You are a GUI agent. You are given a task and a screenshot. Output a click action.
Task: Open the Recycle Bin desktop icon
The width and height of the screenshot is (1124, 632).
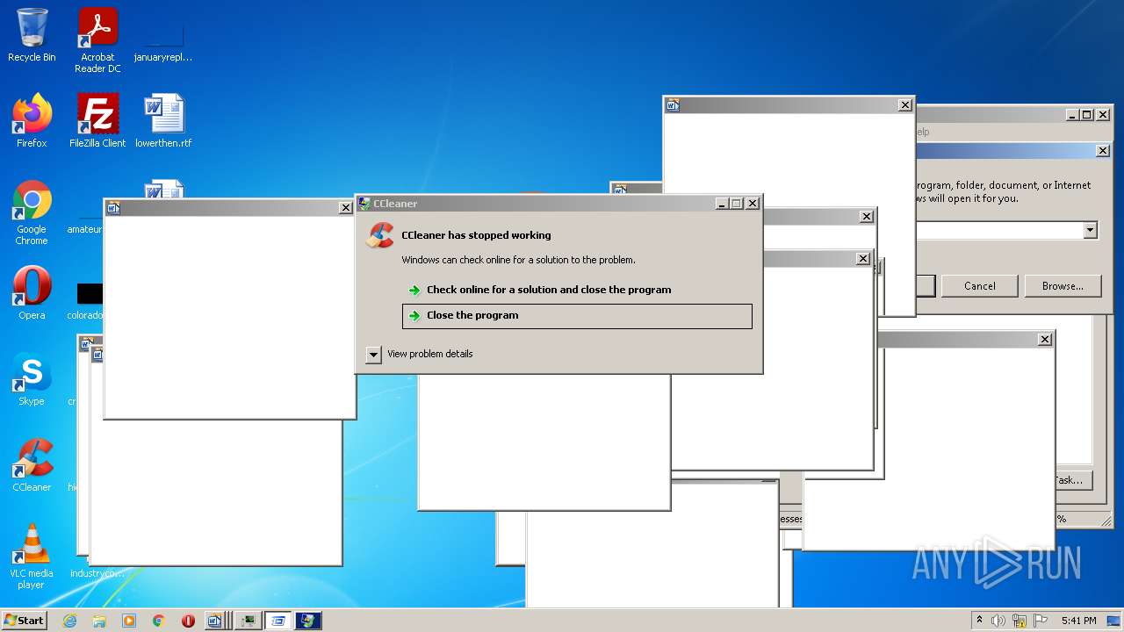(32, 35)
